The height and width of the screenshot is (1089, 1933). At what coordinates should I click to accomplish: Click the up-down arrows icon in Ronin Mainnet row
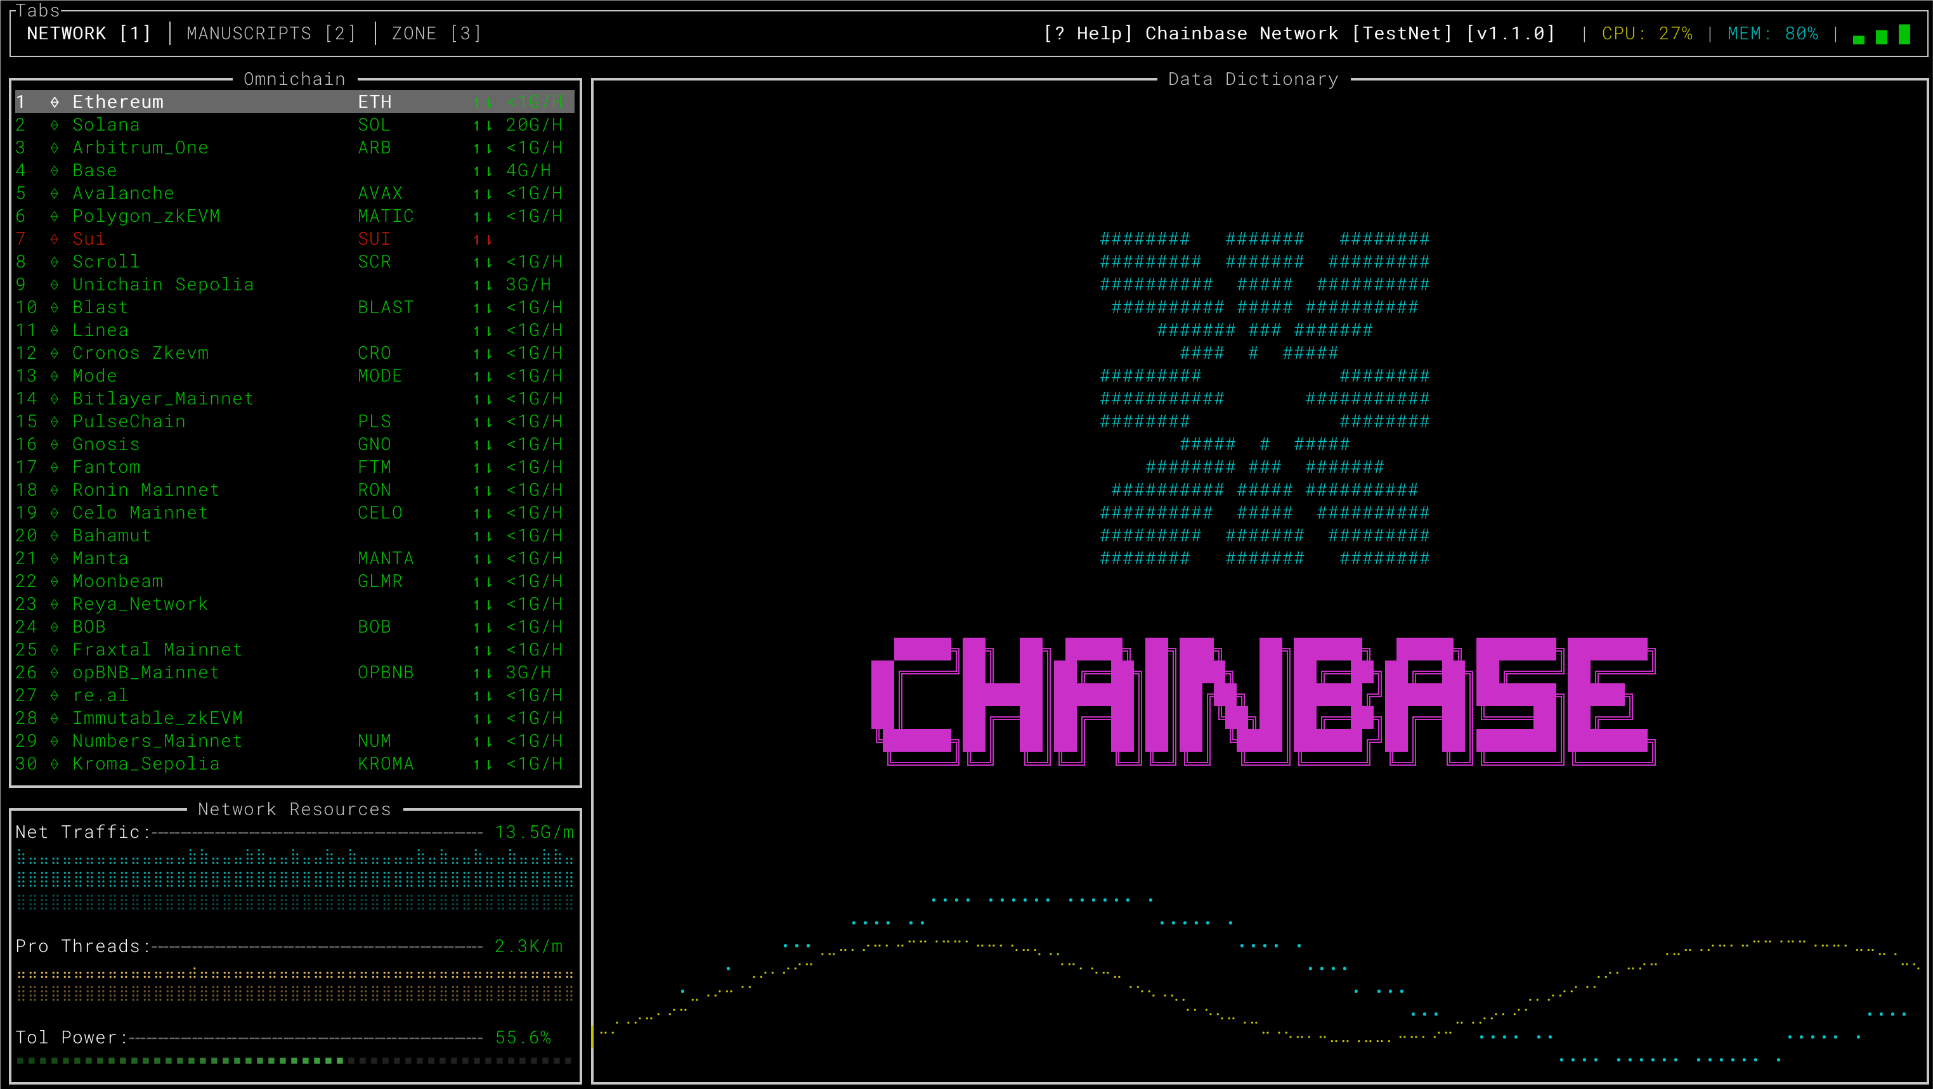tap(483, 491)
